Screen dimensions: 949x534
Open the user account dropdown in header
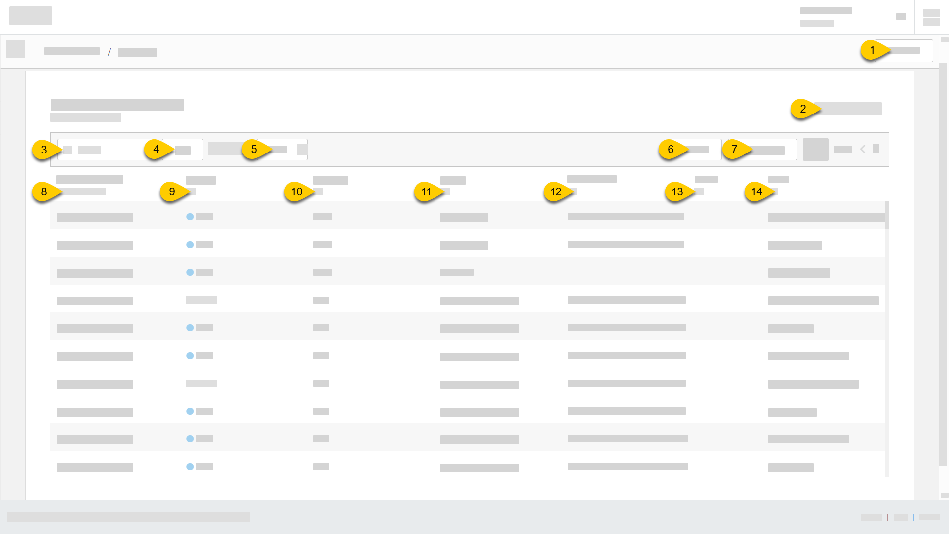(x=901, y=16)
